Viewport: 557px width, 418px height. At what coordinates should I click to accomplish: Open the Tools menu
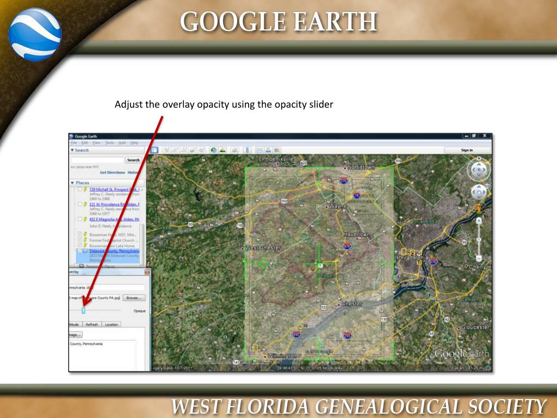coord(109,143)
